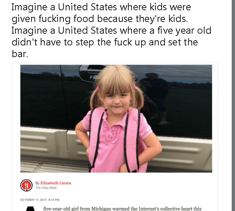Viewport: 235px width, 211px height.
Task: Open the Elizabeth Licata author link
Action: (x=56, y=183)
